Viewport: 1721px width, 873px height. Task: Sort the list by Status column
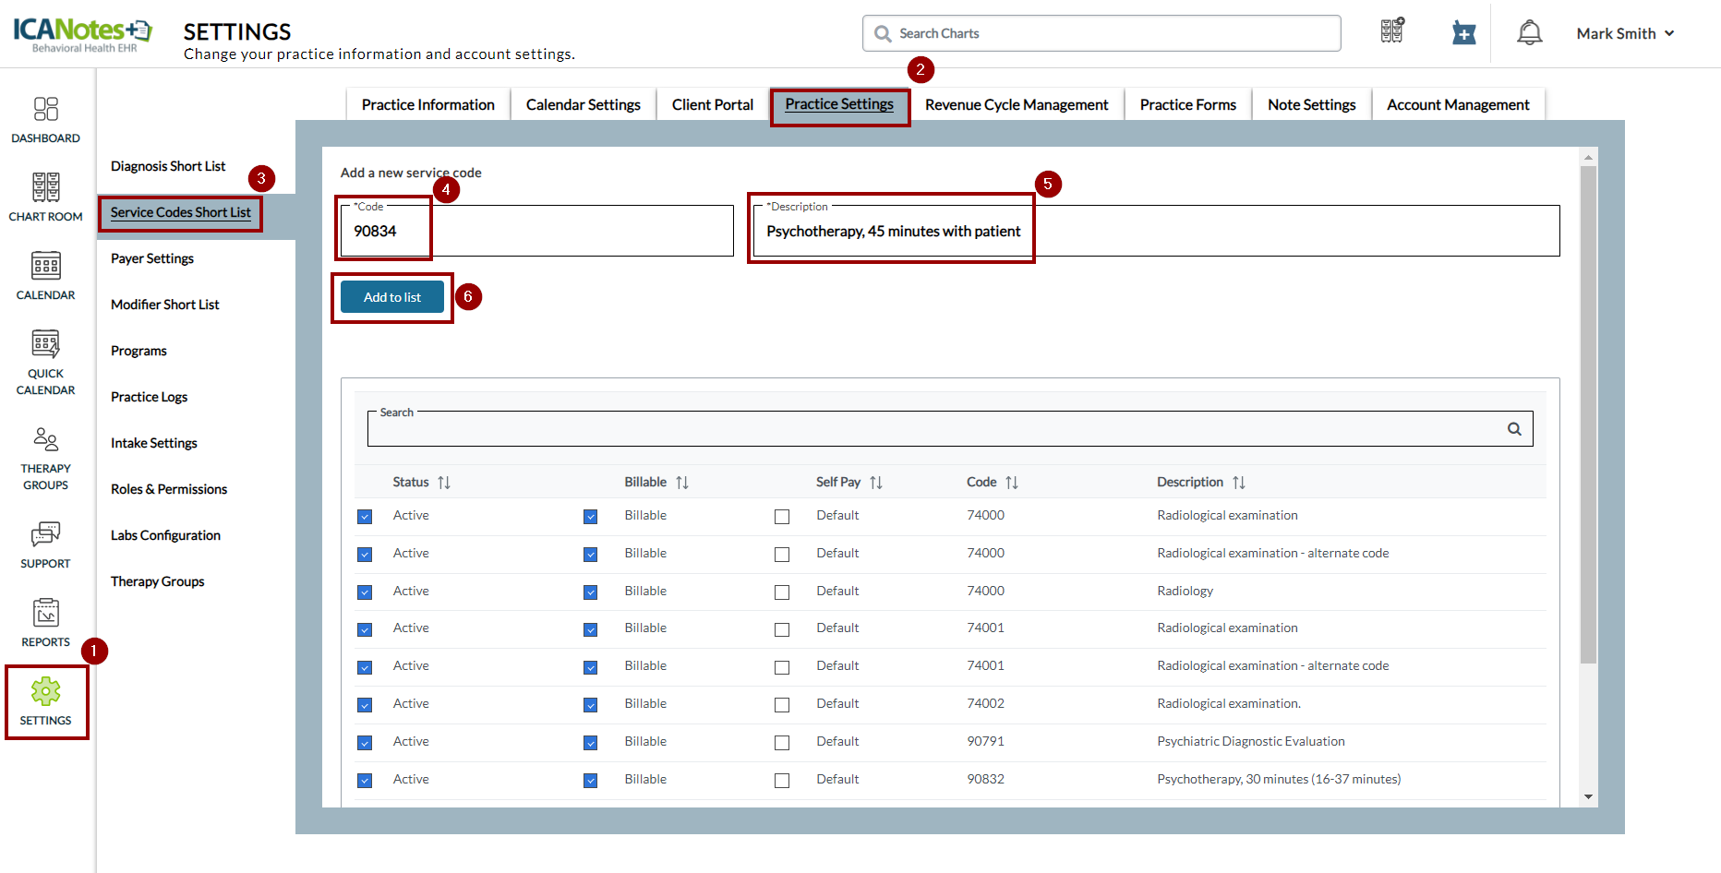(x=444, y=483)
